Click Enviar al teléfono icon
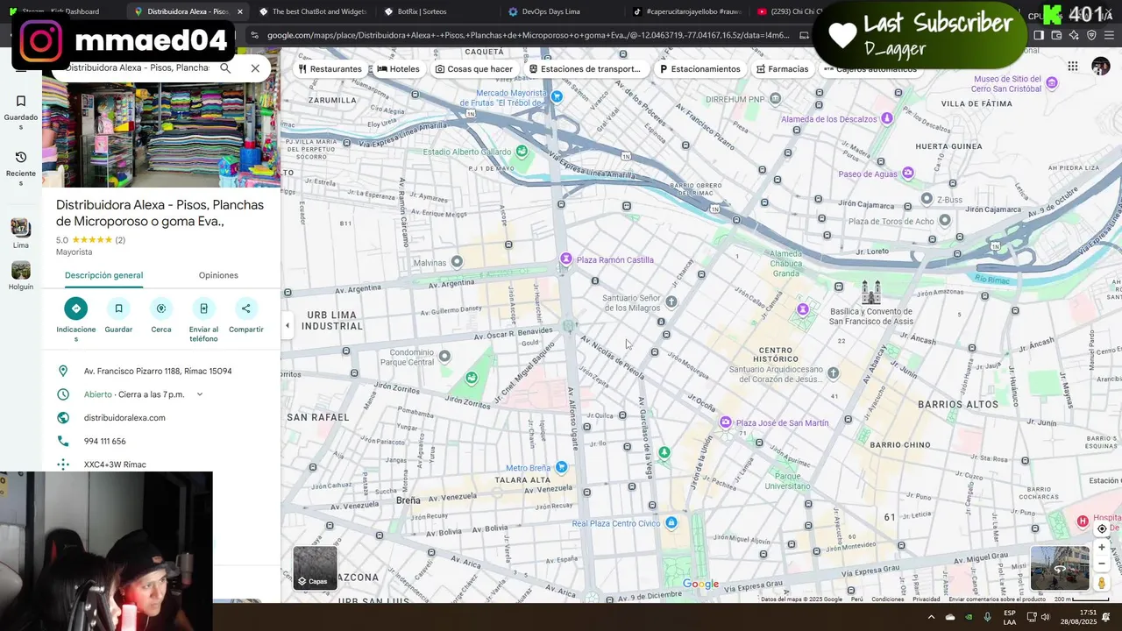The image size is (1122, 631). point(203,308)
